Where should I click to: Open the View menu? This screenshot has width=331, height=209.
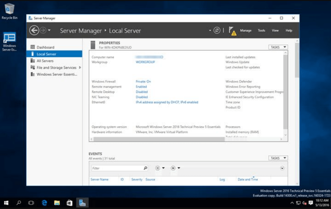coord(275,30)
